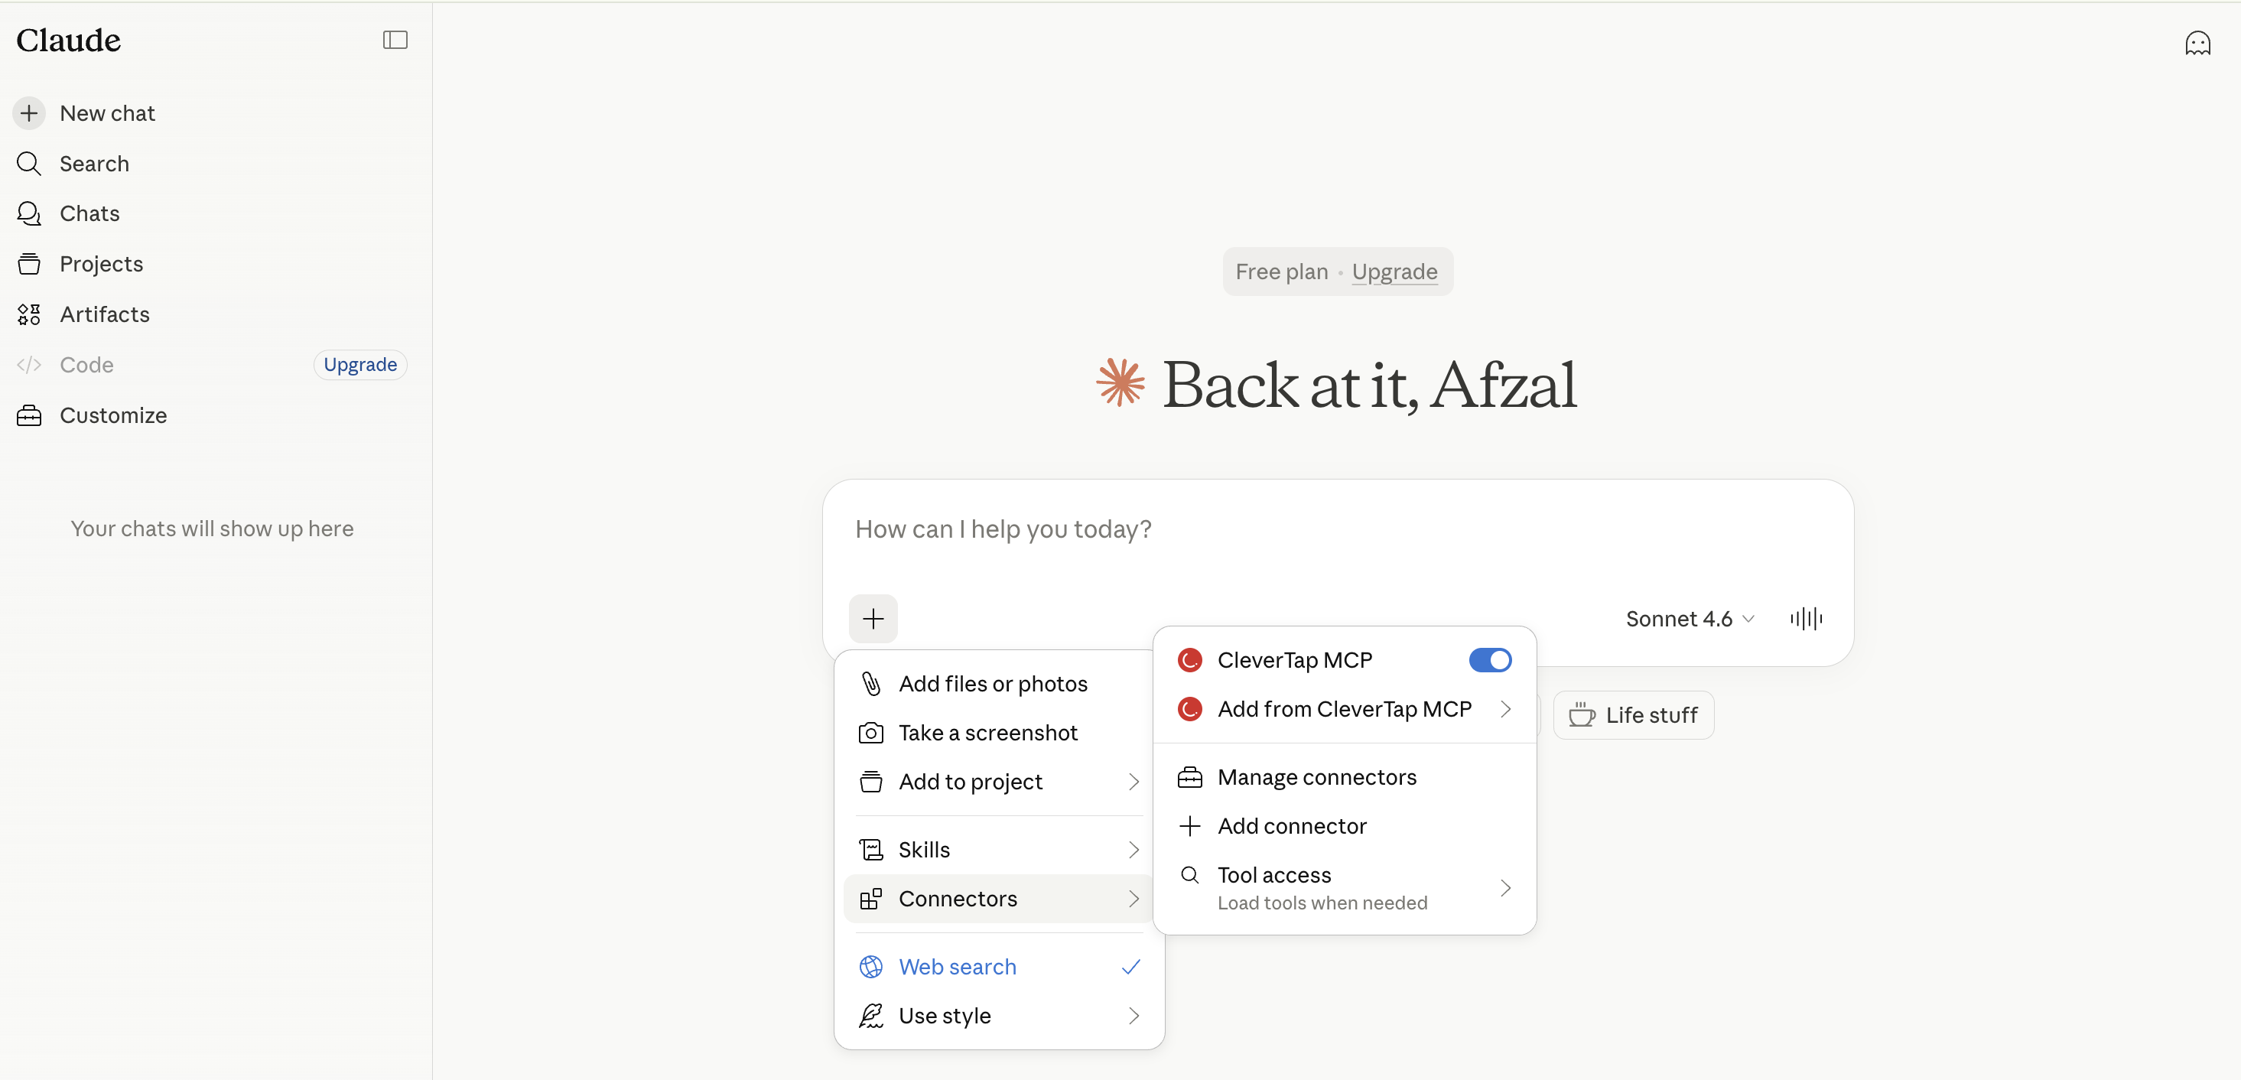The height and width of the screenshot is (1080, 2241).
Task: Click the Use style quill icon
Action: coord(871,1016)
